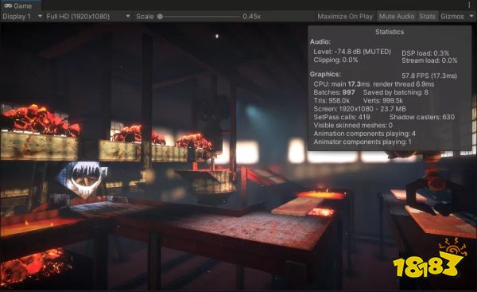This screenshot has width=477, height=292.
Task: Click the Statistics panel title
Action: pos(390,32)
